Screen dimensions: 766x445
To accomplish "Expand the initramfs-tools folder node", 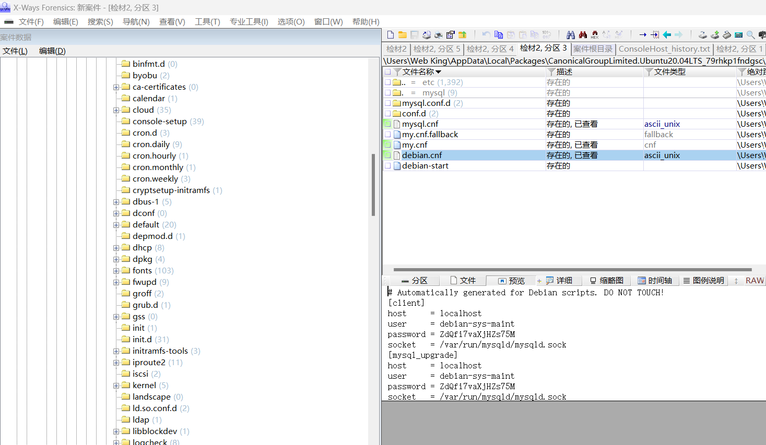I will [x=116, y=351].
